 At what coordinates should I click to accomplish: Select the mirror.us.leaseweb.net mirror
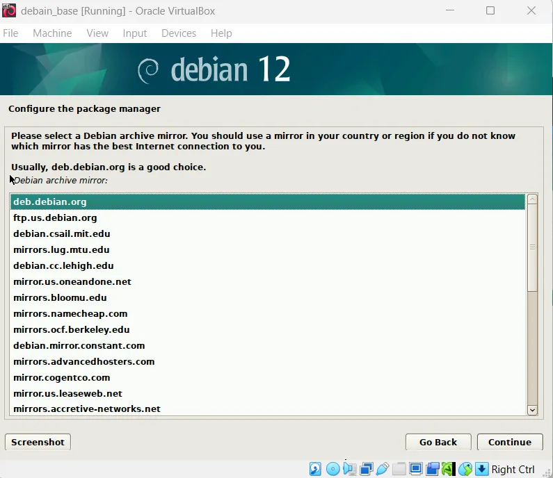pos(267,393)
